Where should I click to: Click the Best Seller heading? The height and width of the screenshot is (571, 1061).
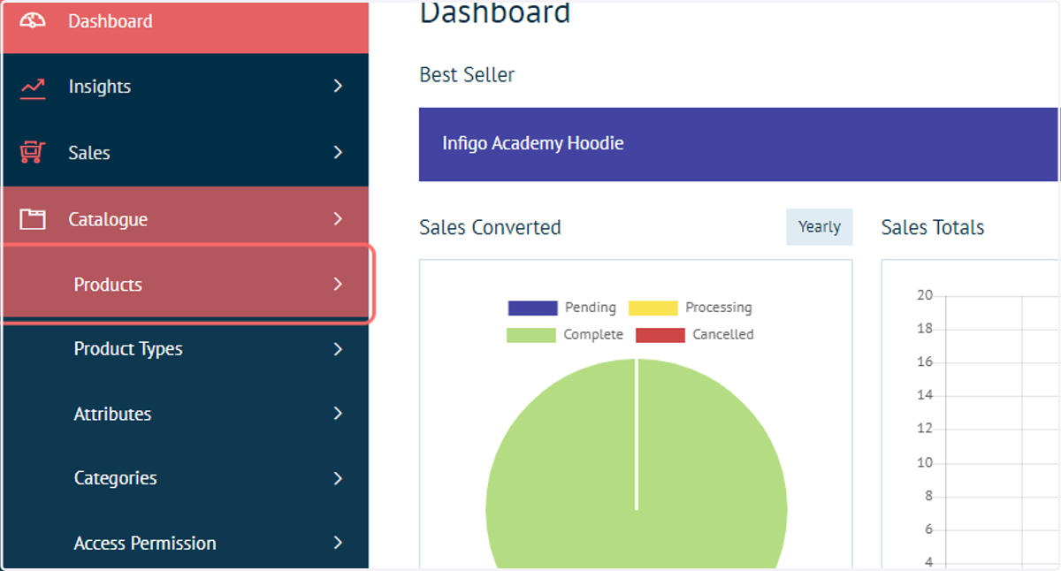point(467,75)
